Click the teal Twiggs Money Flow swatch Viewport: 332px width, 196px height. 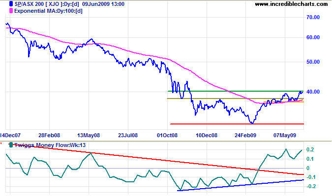click(11, 145)
